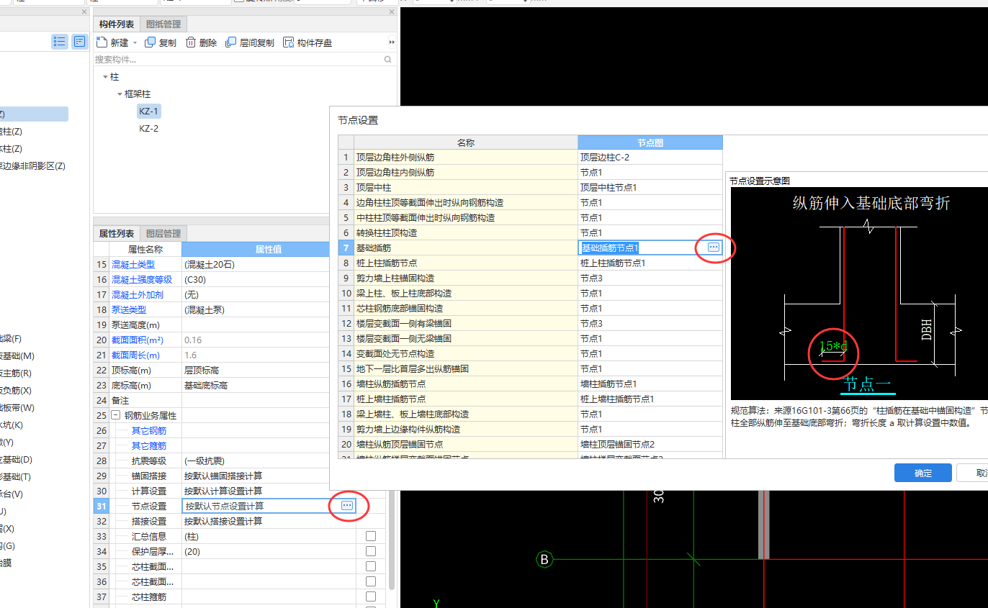
Task: Select 芯柱钢筋底部锚固构造 row
Action: pyautogui.click(x=466, y=308)
